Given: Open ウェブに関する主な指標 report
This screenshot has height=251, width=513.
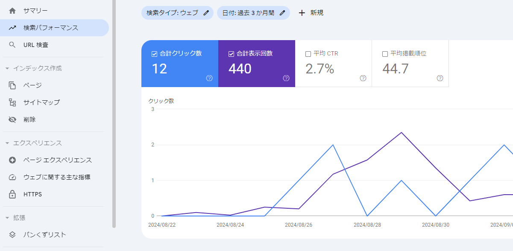Looking at the screenshot, I should 54,177.
